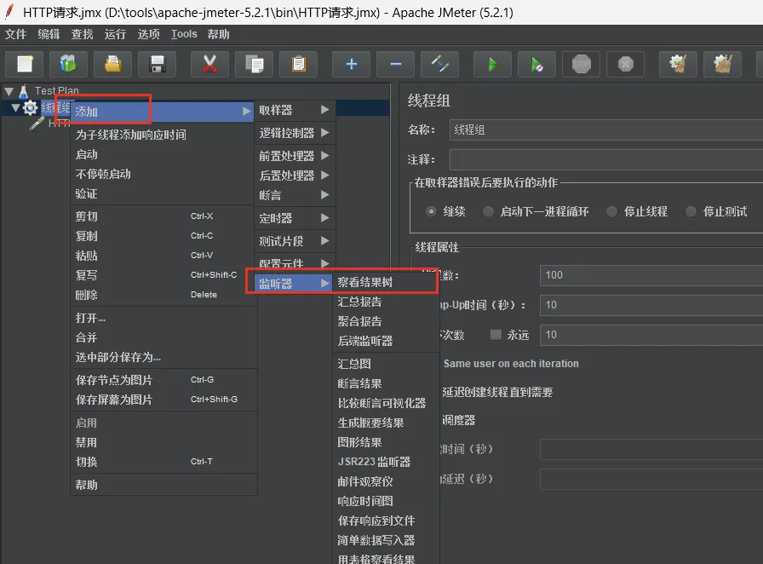Expand the 后置处理器 submenu
Image resolution: width=763 pixels, height=564 pixels.
295,176
